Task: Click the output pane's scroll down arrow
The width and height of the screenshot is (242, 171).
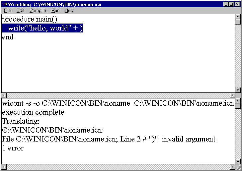Action: tap(238, 162)
